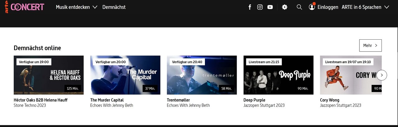The width and height of the screenshot is (398, 127).
Task: Click Cory Wong title link
Action: coord(330,100)
